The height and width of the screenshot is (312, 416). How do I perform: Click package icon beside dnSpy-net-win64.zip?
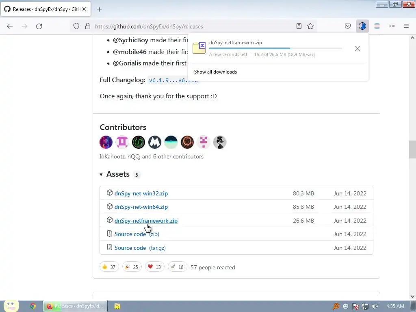pos(110,206)
